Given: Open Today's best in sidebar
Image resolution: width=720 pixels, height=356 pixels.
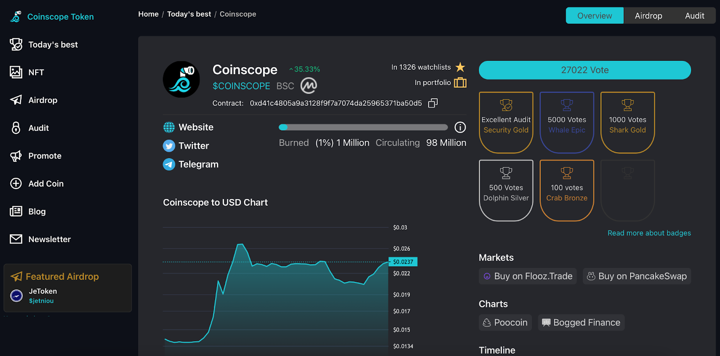Looking at the screenshot, I should [53, 45].
